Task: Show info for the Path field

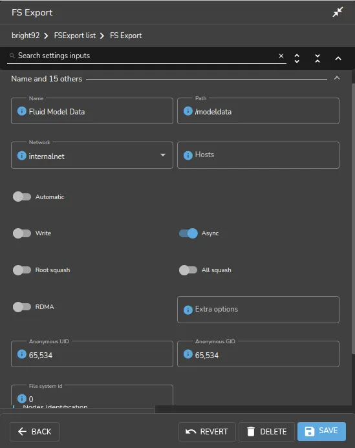Action: click(188, 111)
